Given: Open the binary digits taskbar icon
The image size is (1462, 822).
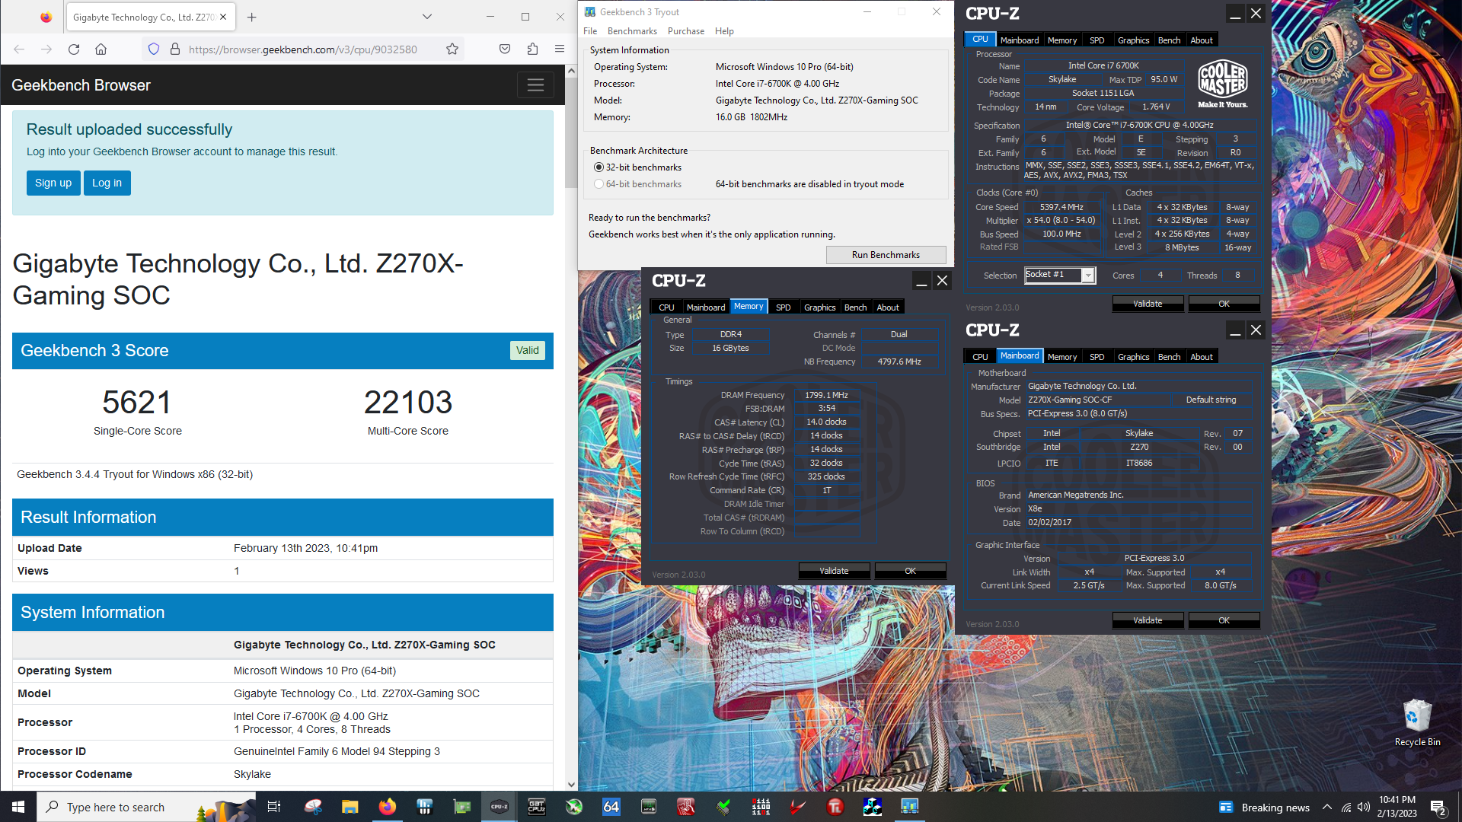Looking at the screenshot, I should tap(761, 807).
